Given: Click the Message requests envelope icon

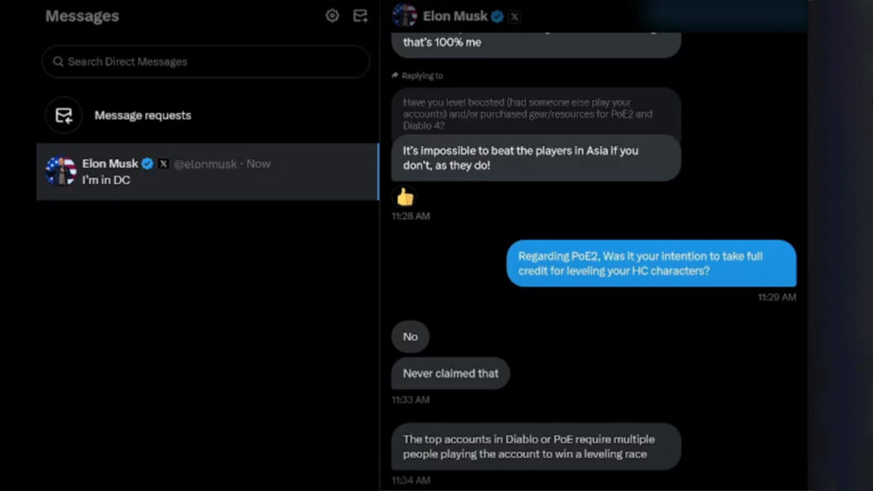Looking at the screenshot, I should pos(64,115).
